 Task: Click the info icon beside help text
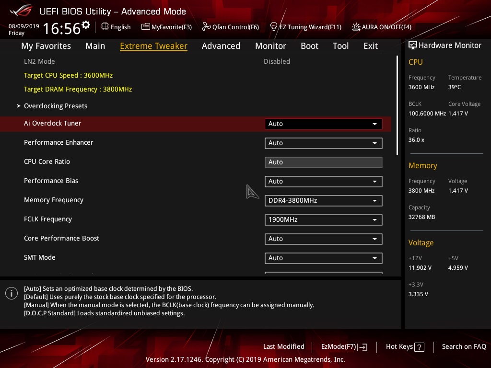[x=12, y=293]
